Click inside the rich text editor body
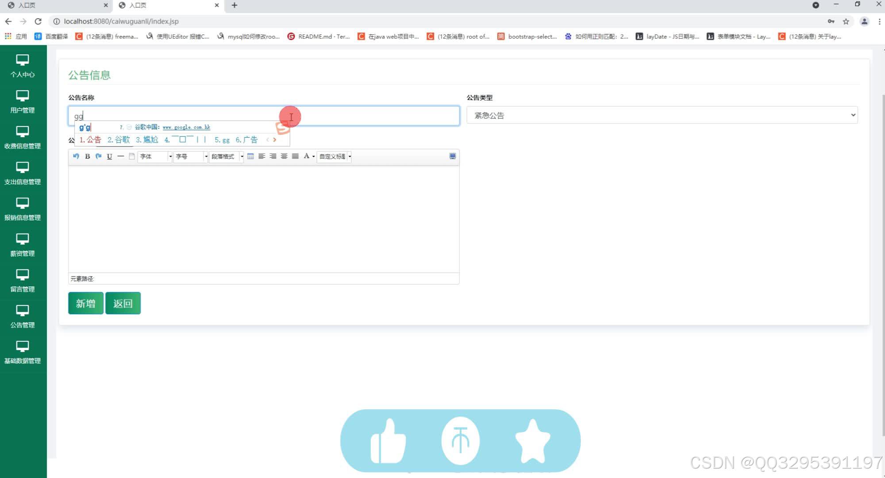885x478 pixels. [x=264, y=219]
